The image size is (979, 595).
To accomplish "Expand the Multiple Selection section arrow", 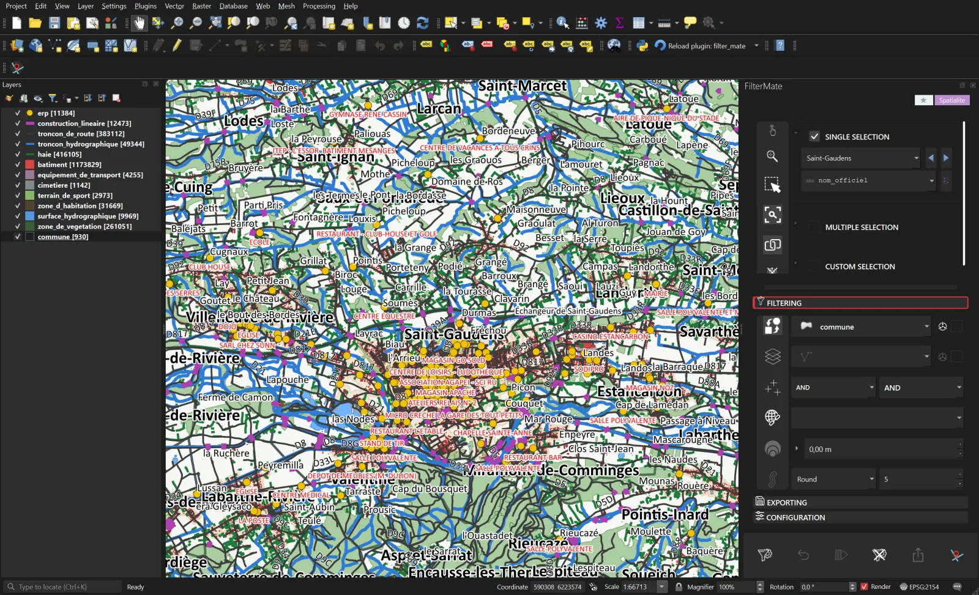I will tap(795, 223).
